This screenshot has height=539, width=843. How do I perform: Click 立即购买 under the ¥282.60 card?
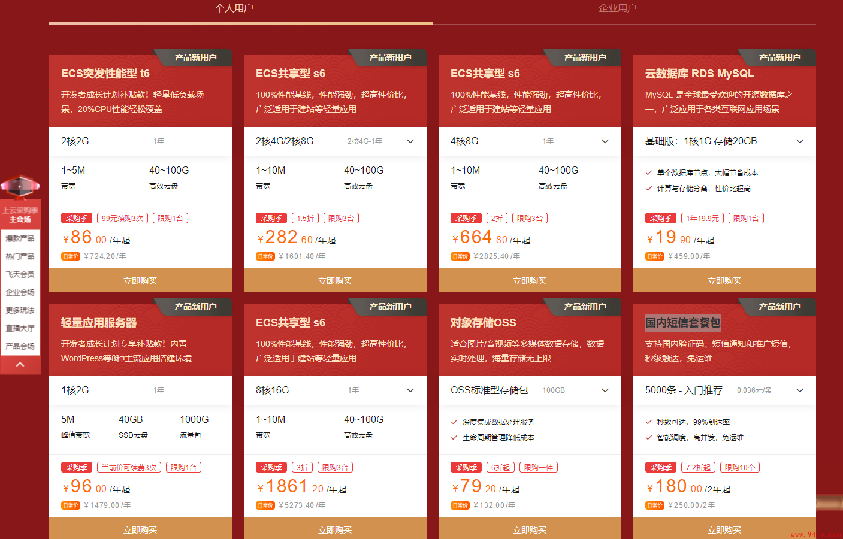(335, 281)
